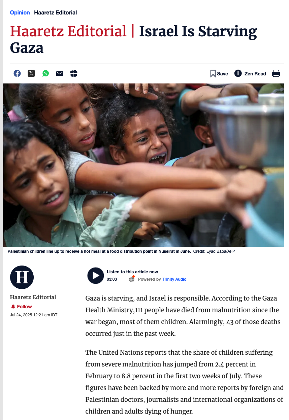Image resolution: width=289 pixels, height=420 pixels.
Task: Click the red Haaretz Editorial headline prefix
Action: [x=68, y=31]
